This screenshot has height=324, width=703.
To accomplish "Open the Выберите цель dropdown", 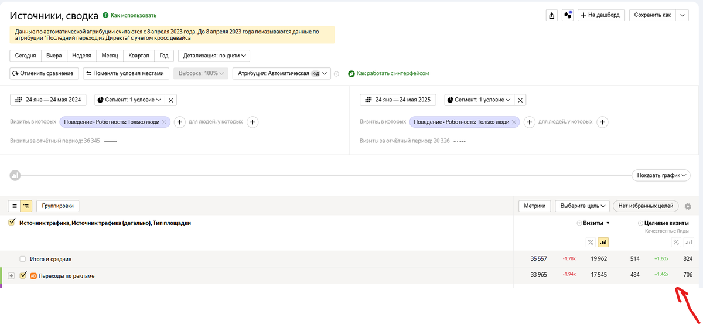I will pyautogui.click(x=582, y=206).
